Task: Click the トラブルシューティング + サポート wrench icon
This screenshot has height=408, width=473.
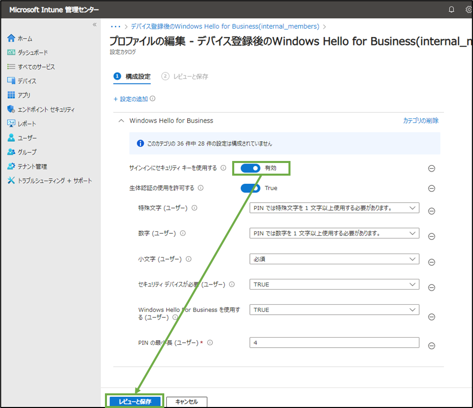Action: coord(11,180)
